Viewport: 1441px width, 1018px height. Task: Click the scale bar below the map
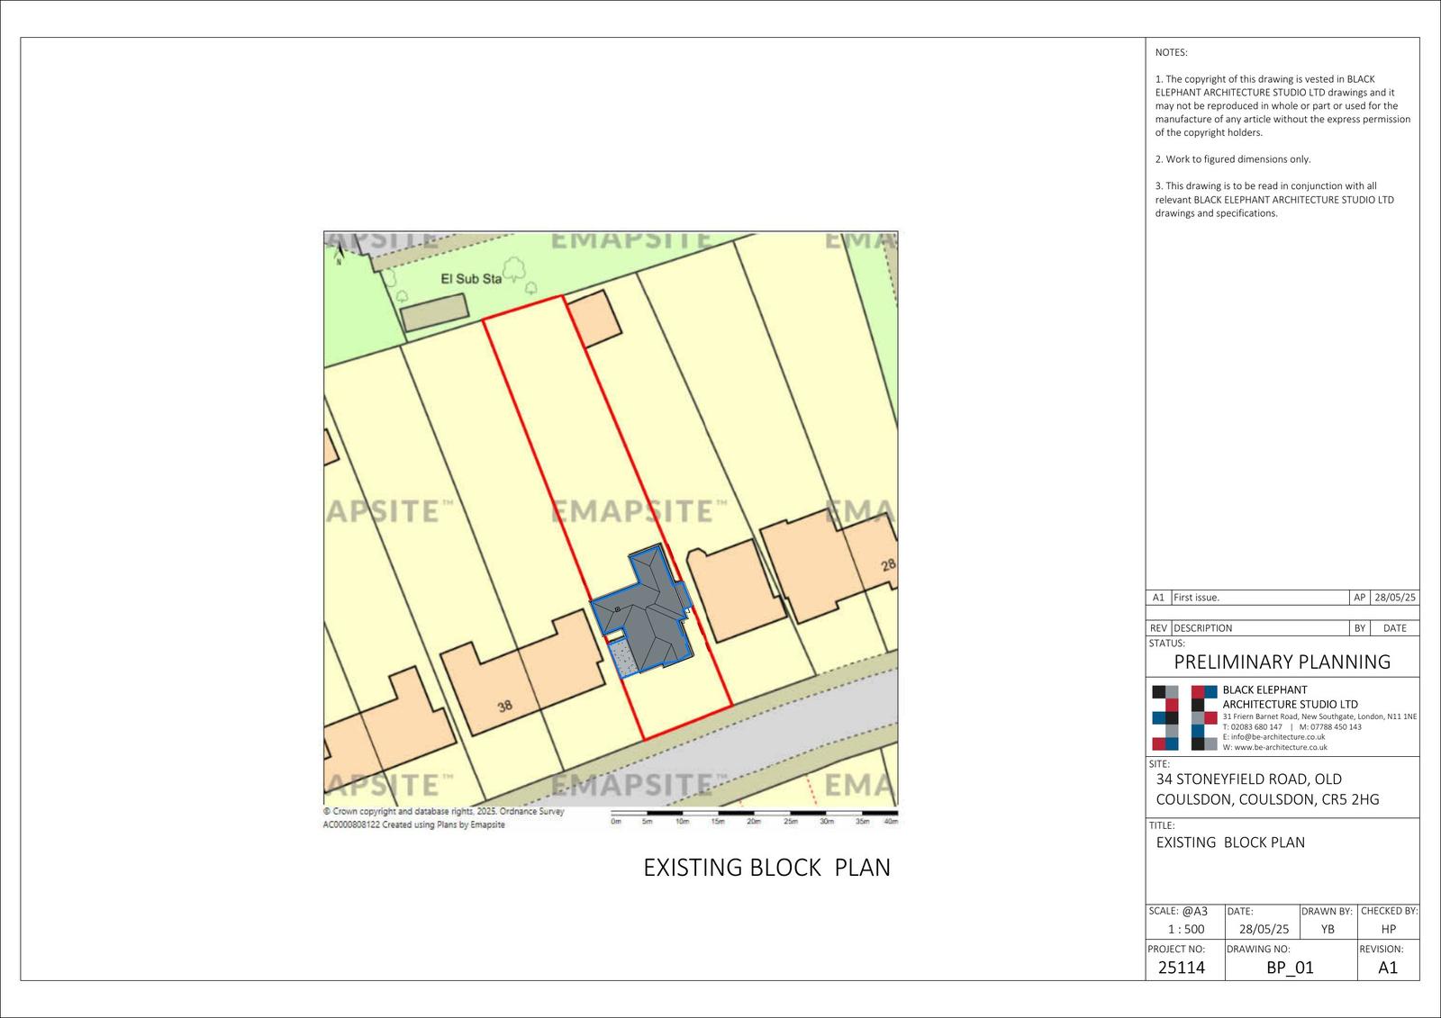[754, 816]
